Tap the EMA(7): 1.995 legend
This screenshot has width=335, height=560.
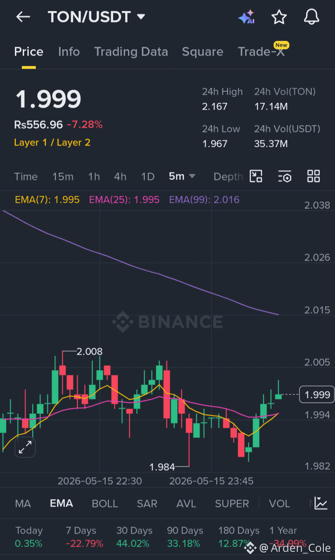click(x=47, y=200)
